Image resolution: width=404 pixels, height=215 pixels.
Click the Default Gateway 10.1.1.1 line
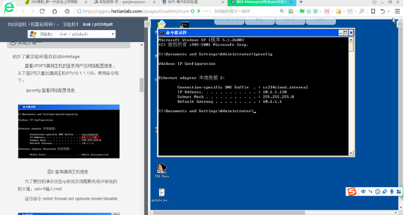230,102
